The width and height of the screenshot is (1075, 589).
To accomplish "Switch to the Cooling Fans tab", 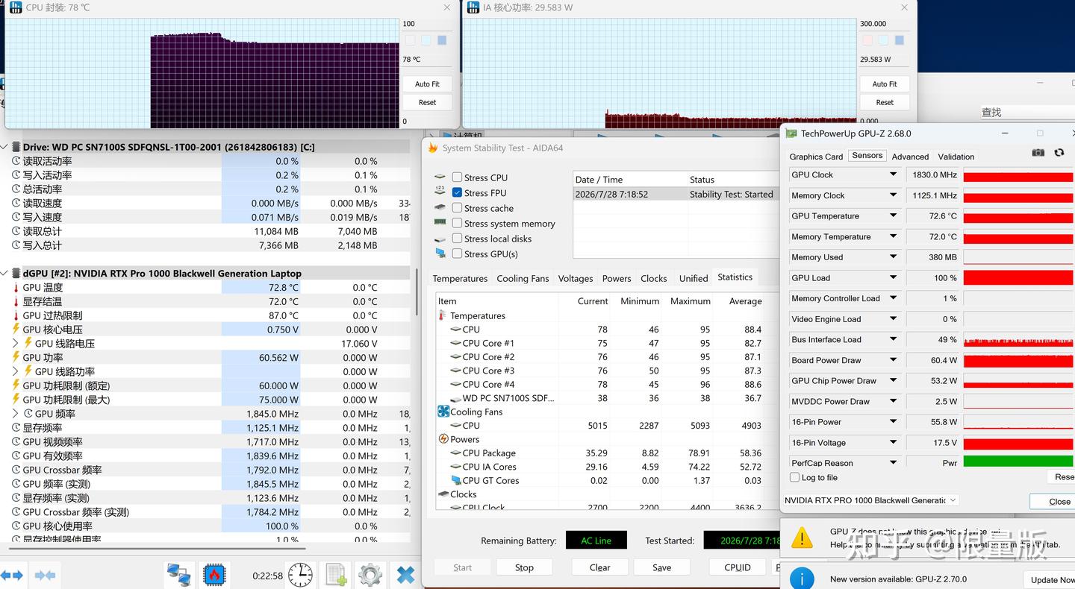I will (x=523, y=278).
